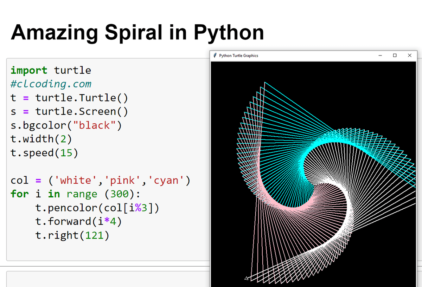The width and height of the screenshot is (422, 287).
Task: Minimize the Python Turtle Graphics window
Action: coord(380,56)
